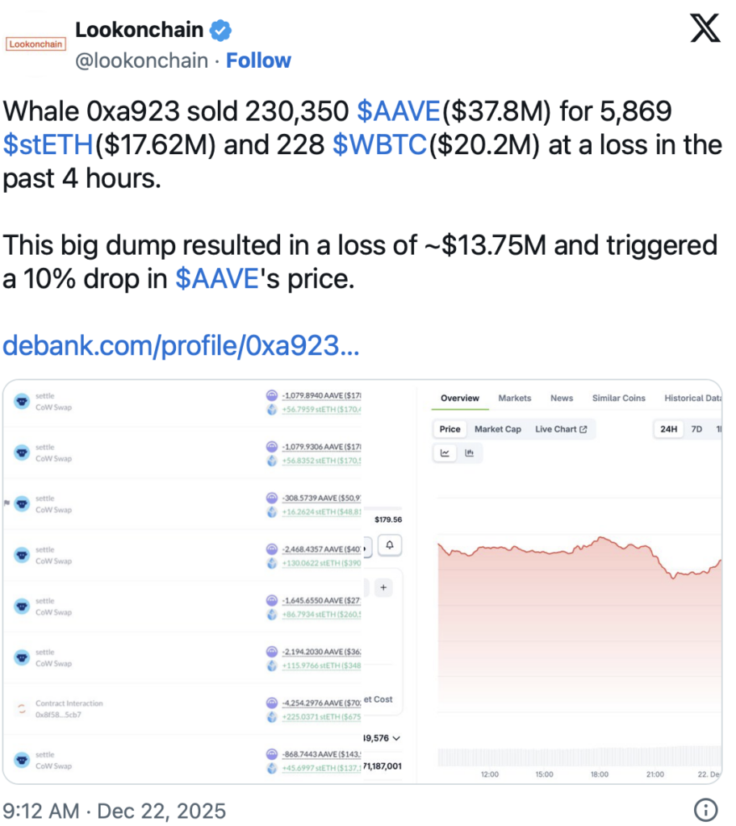Switch to the Markets tab
The height and width of the screenshot is (826, 736).
[x=514, y=398]
